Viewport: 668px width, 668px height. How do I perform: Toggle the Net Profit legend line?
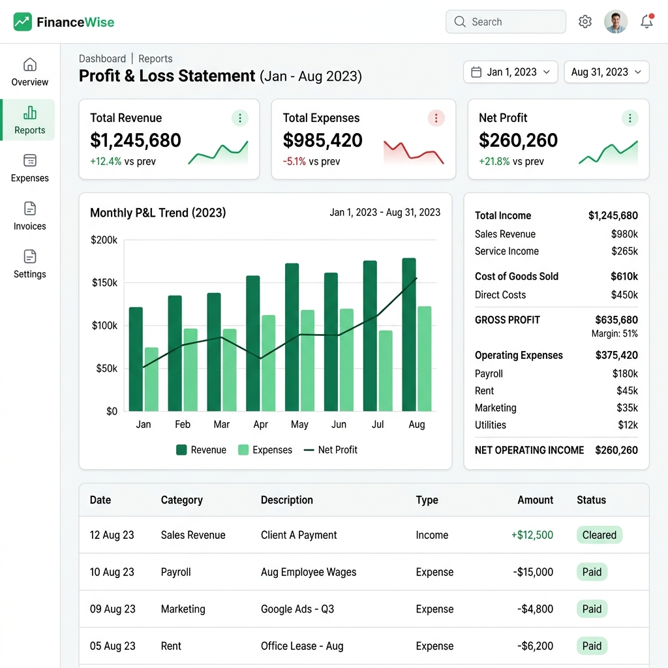click(309, 450)
